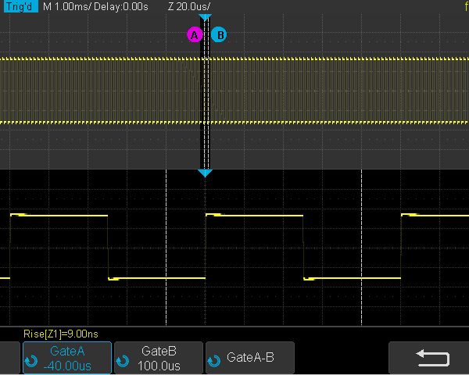469x375 pixels.
Task: Click the right dashed gate line in zoom view
Action: [361, 250]
